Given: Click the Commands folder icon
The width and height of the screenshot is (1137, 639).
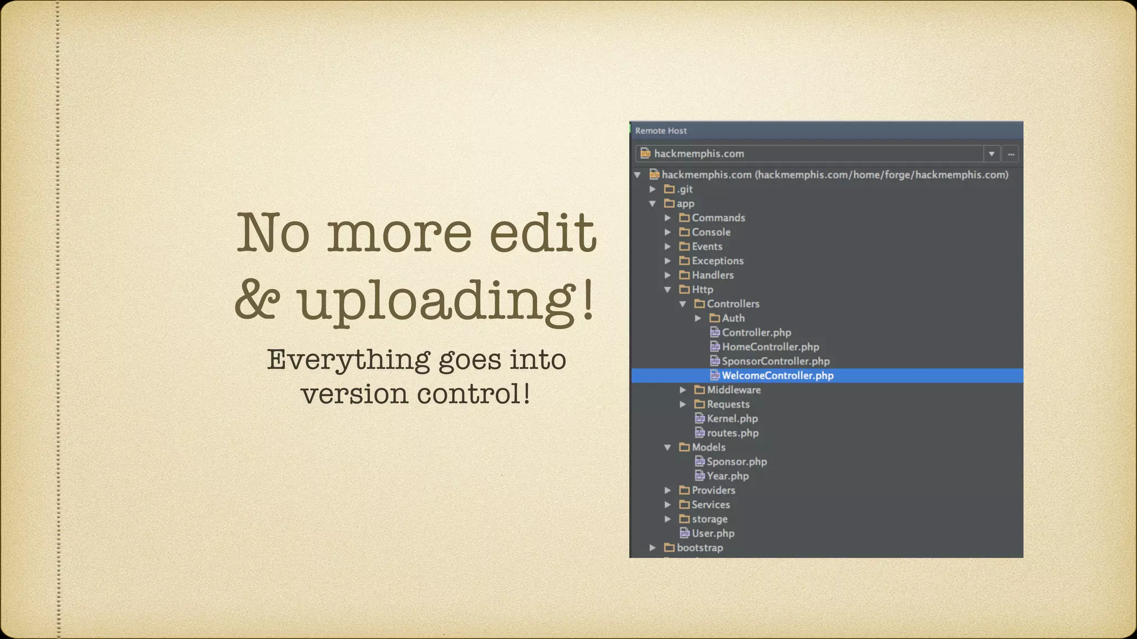Looking at the screenshot, I should (685, 218).
